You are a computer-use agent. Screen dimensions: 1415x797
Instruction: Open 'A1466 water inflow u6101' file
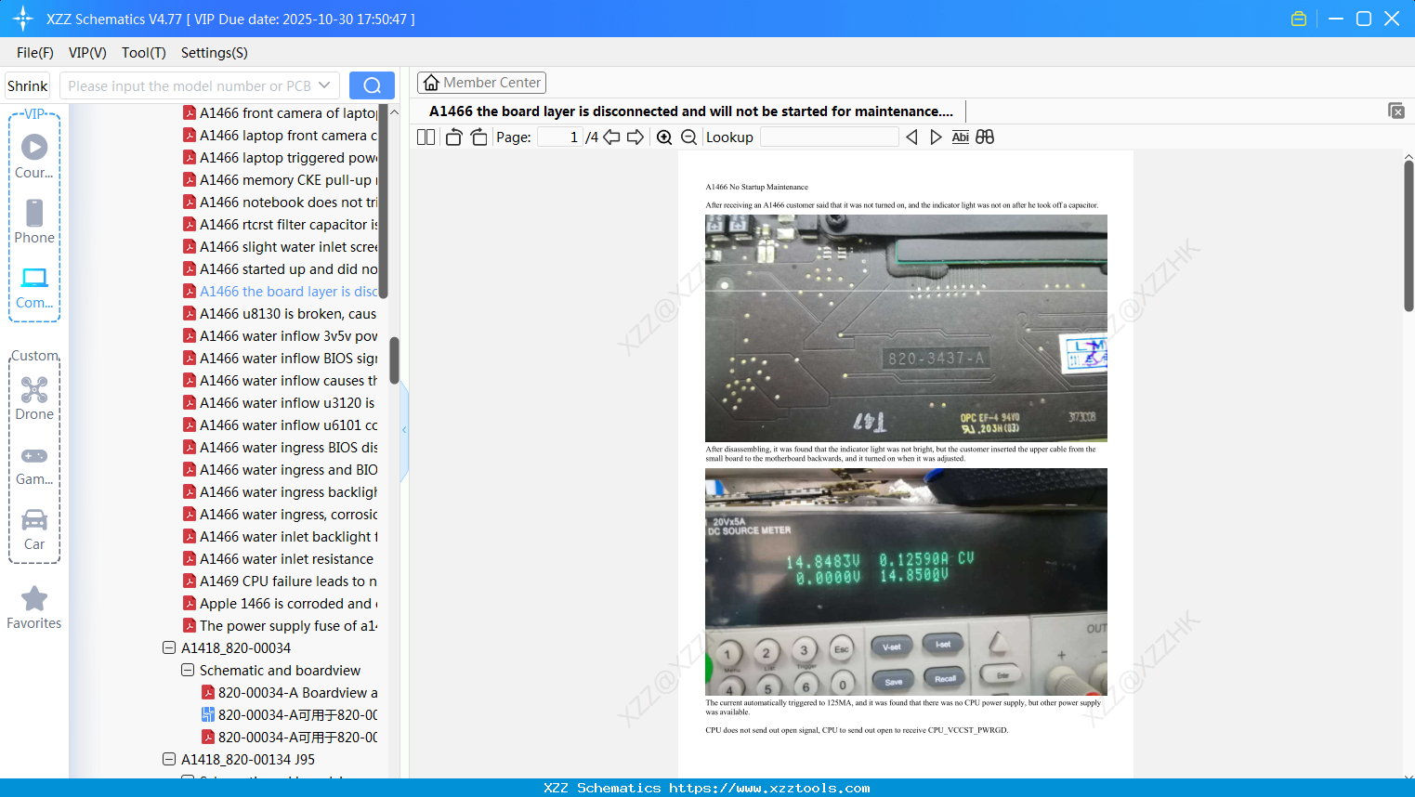(x=288, y=425)
